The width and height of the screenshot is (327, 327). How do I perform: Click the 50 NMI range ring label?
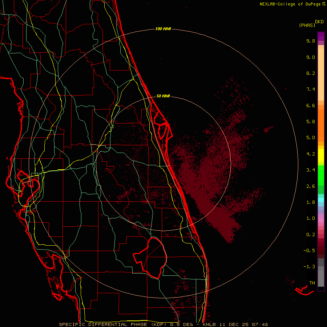(x=163, y=96)
